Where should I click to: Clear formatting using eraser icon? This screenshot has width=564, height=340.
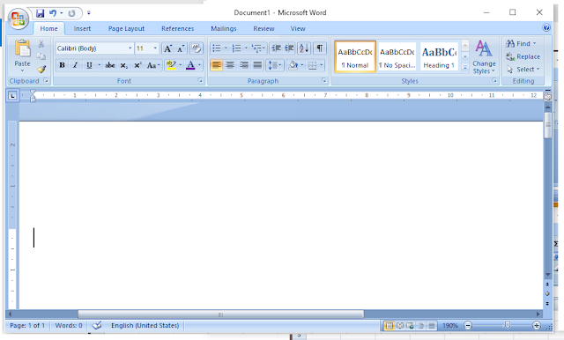(196, 48)
